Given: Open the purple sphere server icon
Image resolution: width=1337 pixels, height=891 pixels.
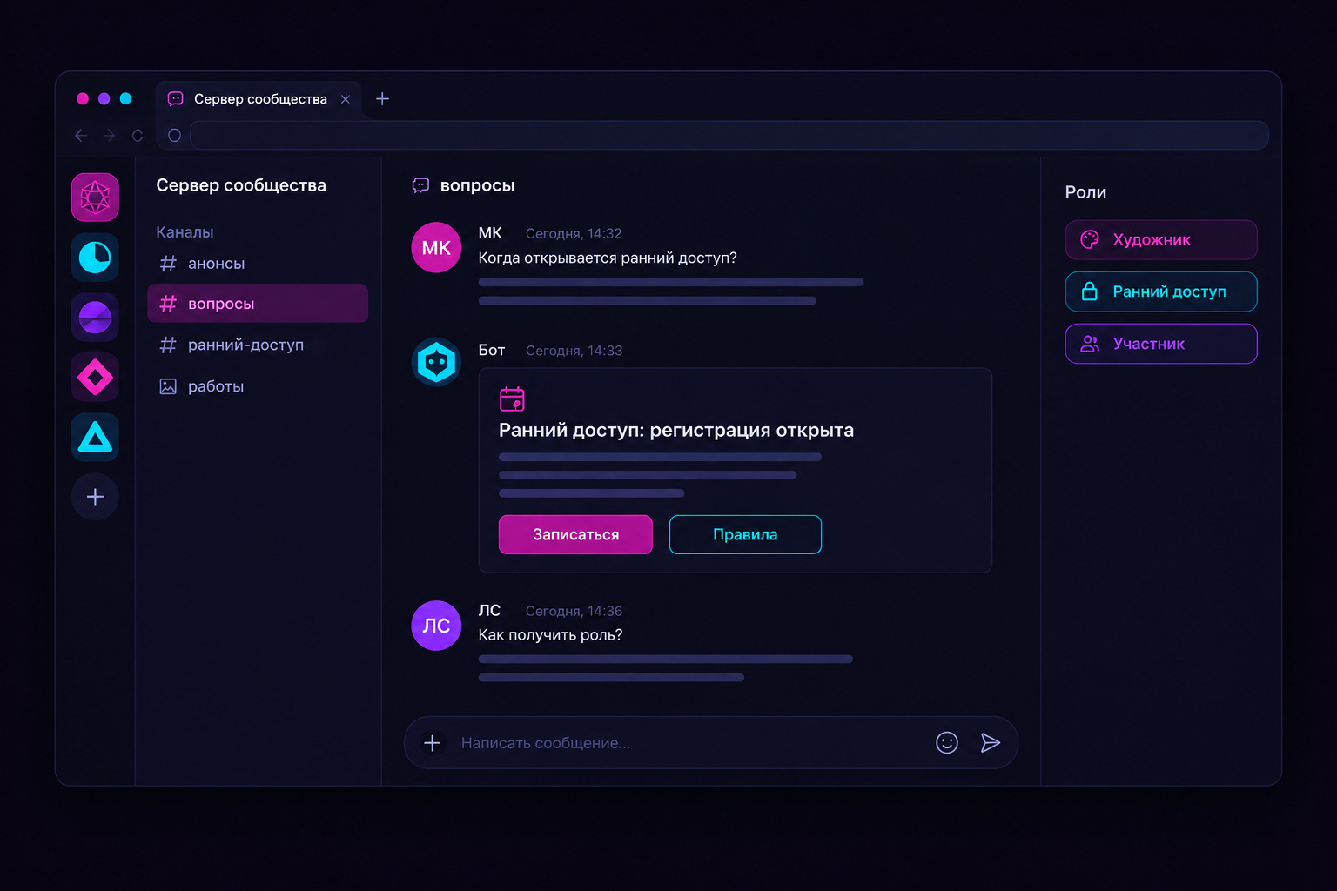Looking at the screenshot, I should pos(95,318).
